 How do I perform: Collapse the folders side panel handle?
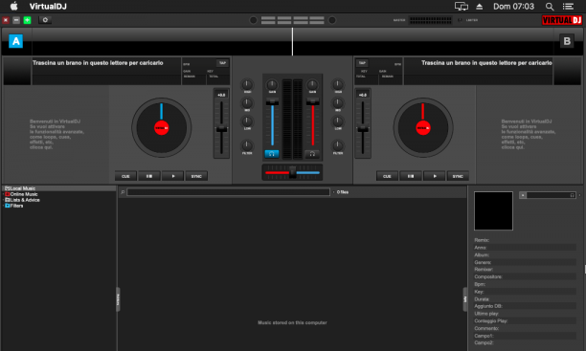(x=118, y=299)
